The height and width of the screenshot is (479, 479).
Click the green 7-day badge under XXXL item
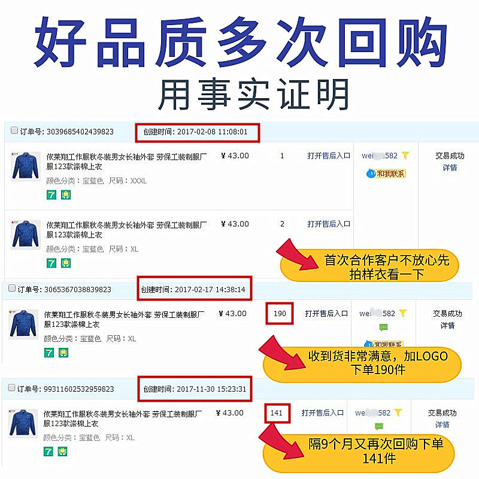point(51,195)
